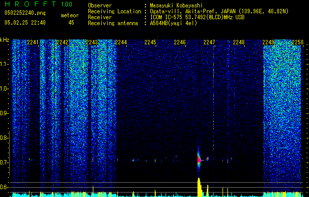
Task: Click the observer name Masayuki Kobayashi
Action: coord(176,5)
